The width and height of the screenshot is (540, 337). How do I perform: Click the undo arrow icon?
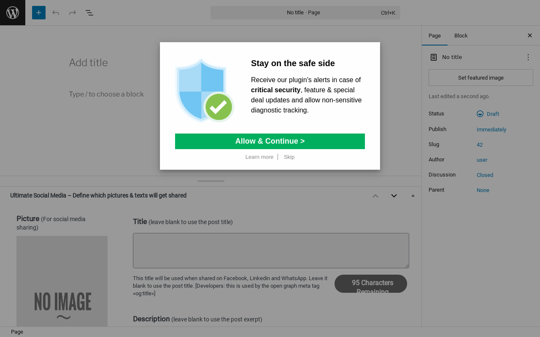coord(56,13)
